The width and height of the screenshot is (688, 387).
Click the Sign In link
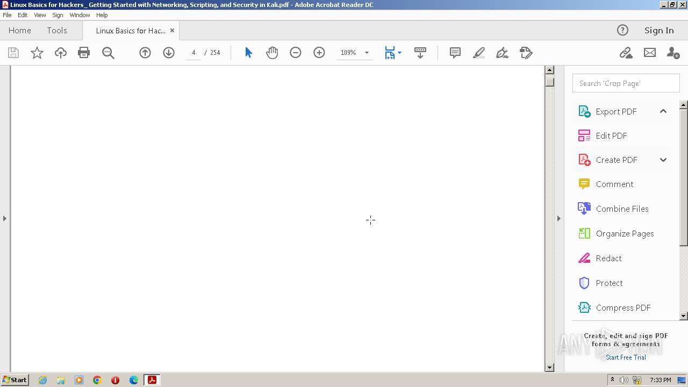click(659, 30)
